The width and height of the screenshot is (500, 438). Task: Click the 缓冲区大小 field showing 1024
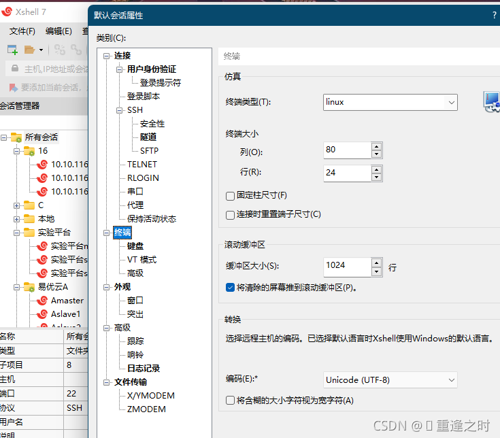pyautogui.click(x=347, y=267)
